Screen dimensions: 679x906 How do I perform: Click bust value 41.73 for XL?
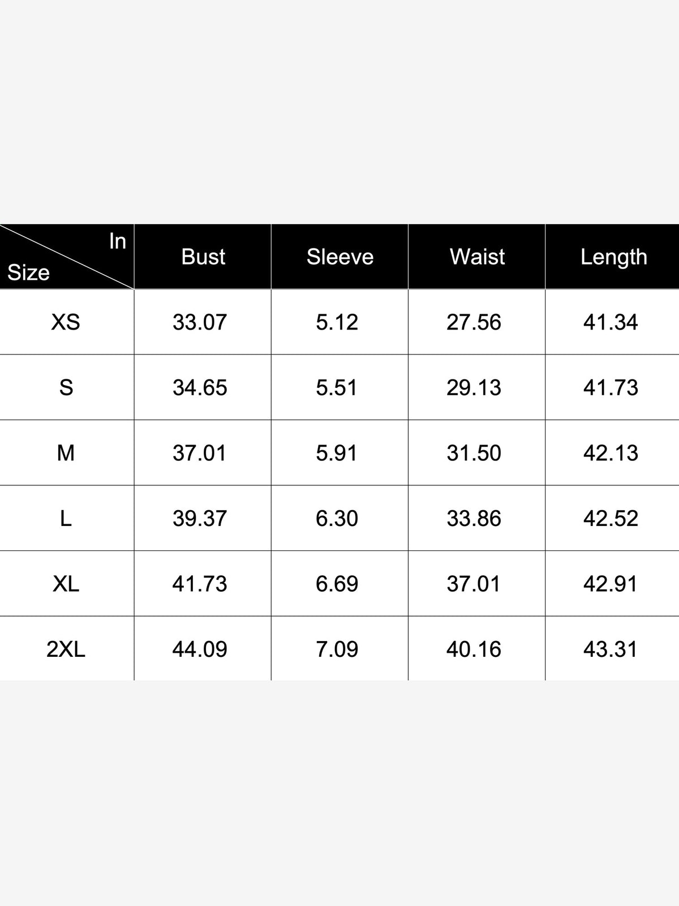[200, 584]
